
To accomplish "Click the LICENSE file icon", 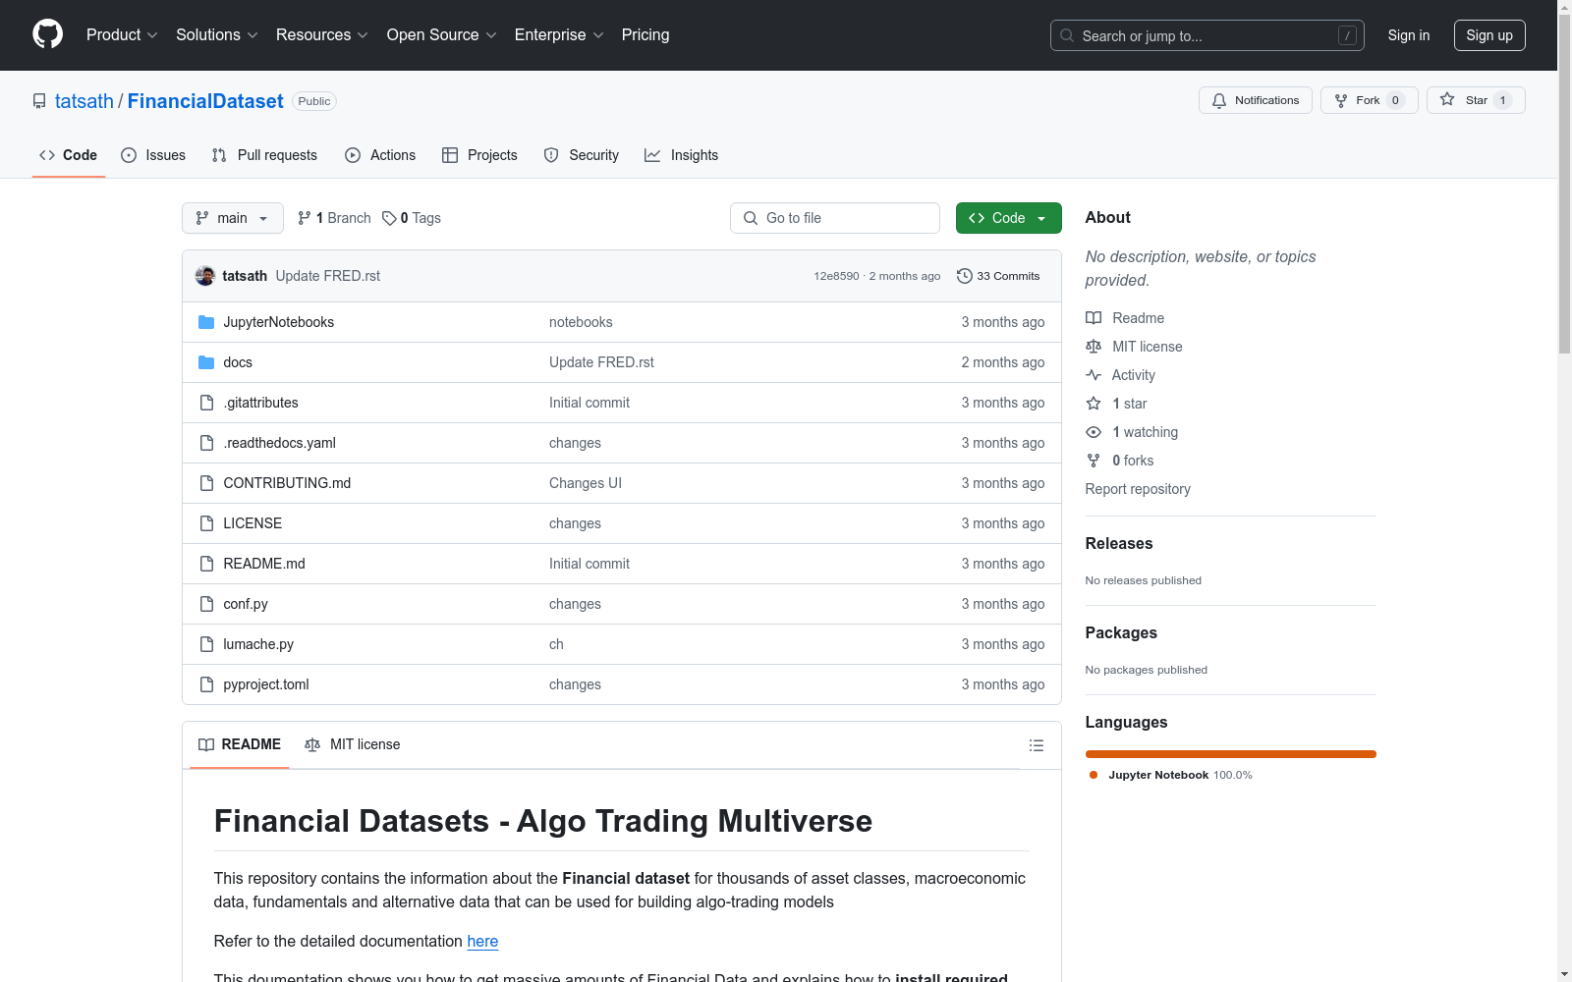I will click(x=206, y=523).
